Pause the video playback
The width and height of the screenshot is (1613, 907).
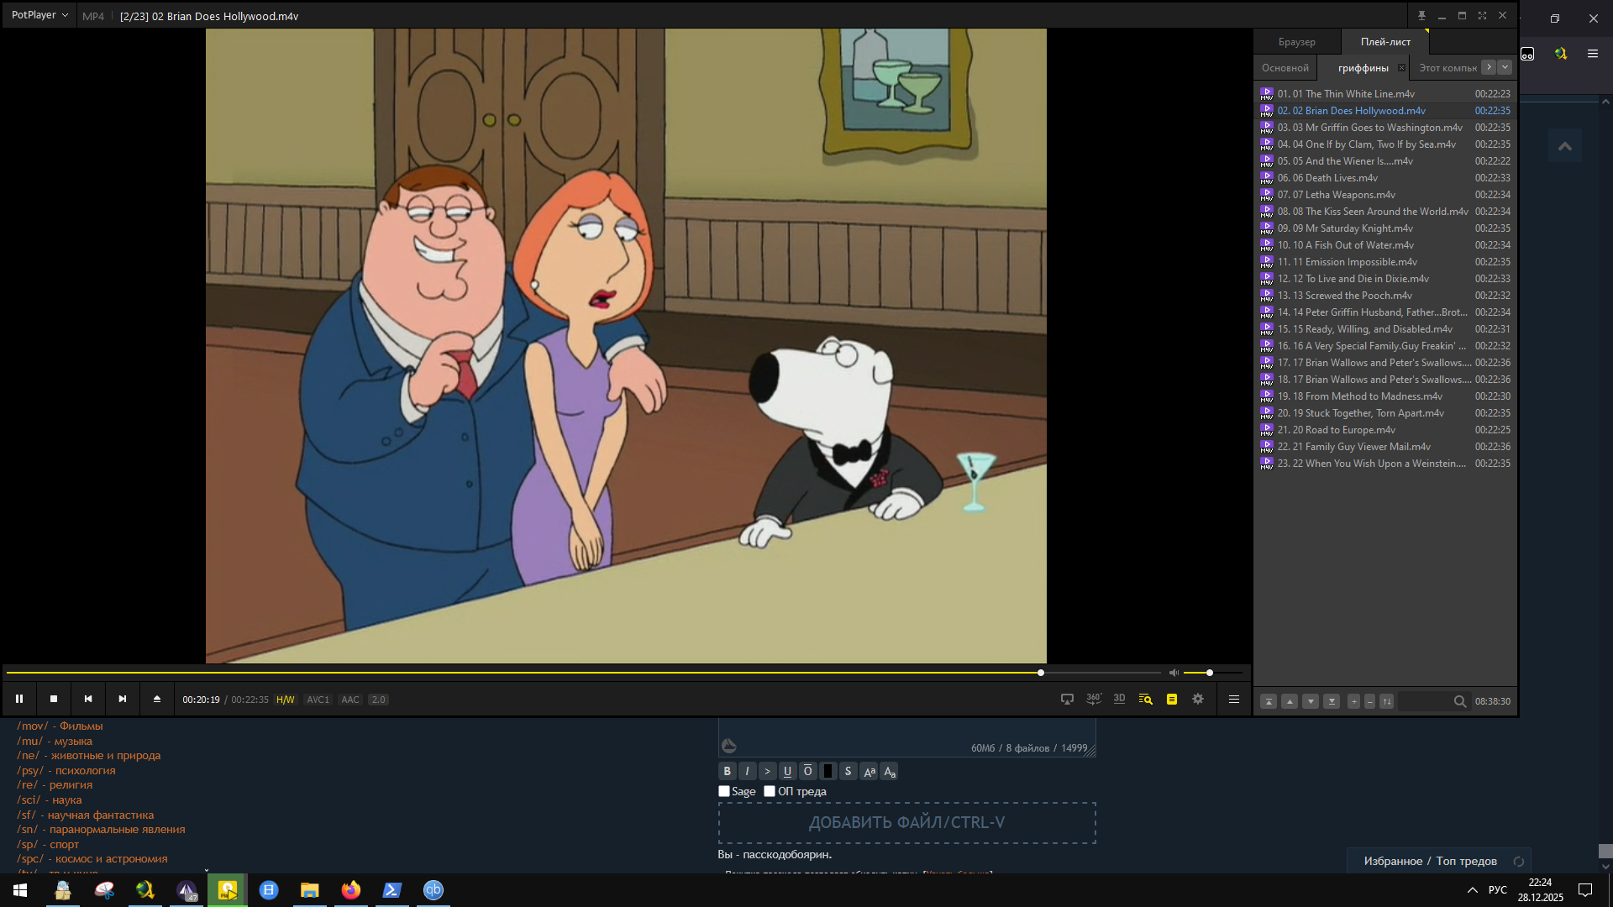(19, 699)
